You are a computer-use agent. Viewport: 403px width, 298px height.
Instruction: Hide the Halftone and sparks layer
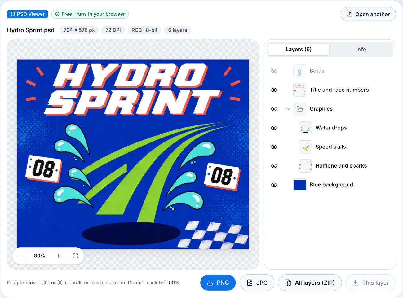(274, 166)
